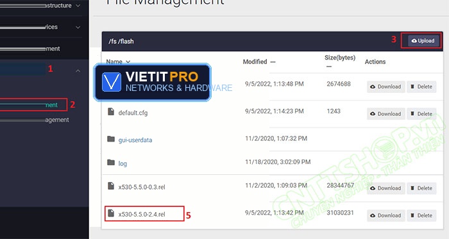This screenshot has height=239, width=449.
Task: Delete x530-5.5.0-2.4.rel file
Action: [421, 215]
